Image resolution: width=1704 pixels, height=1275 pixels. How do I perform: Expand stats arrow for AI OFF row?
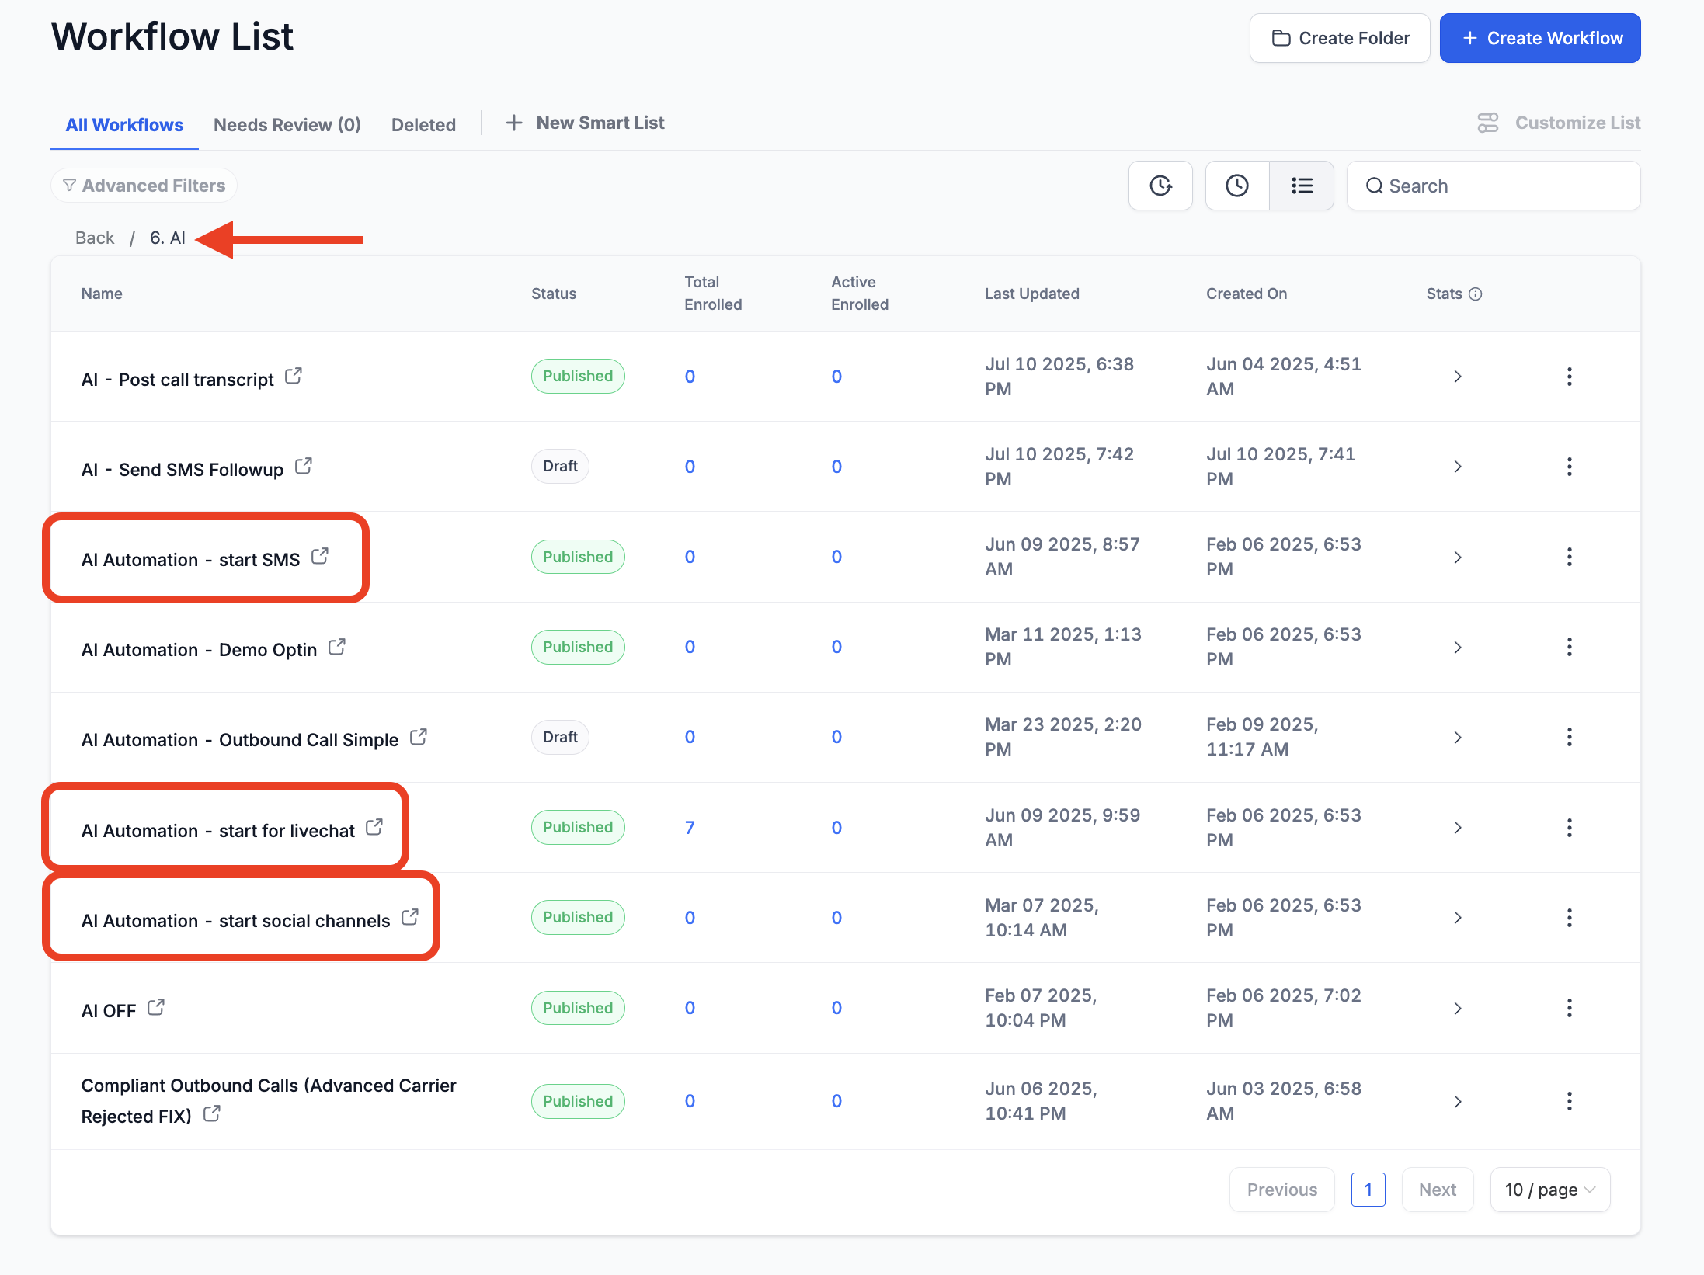pyautogui.click(x=1457, y=1009)
